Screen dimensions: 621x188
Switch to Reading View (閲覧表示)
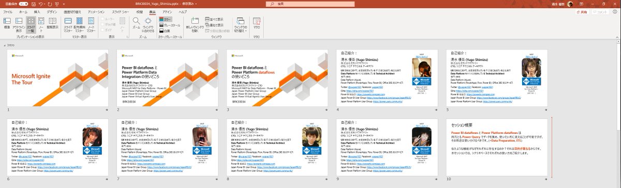coord(53,23)
